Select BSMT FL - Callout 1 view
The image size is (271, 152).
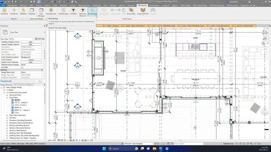pyautogui.click(x=22, y=110)
